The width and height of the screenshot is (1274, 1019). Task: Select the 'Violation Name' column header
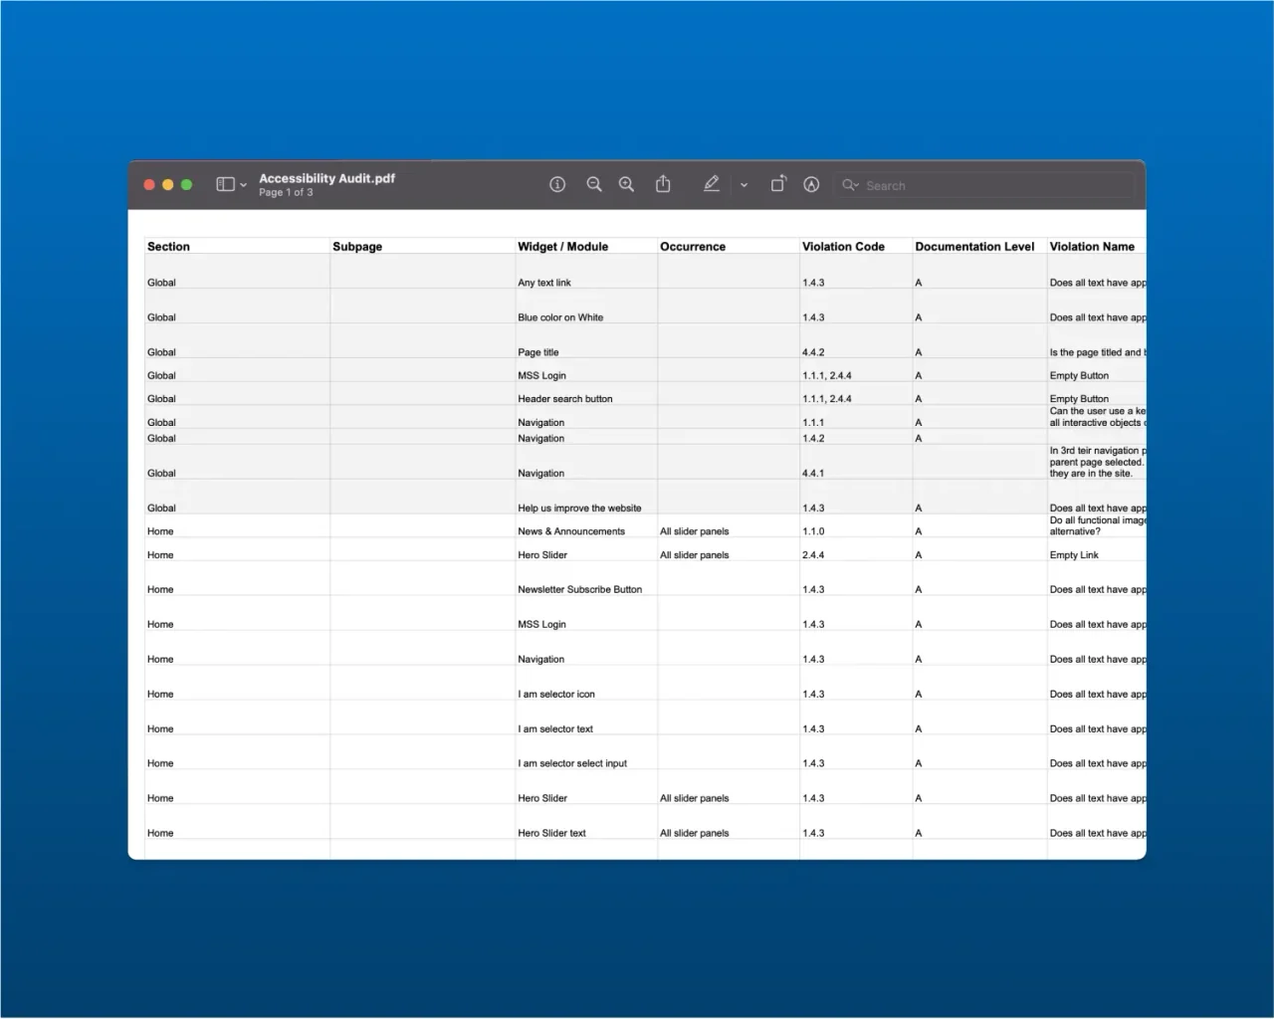(1092, 247)
